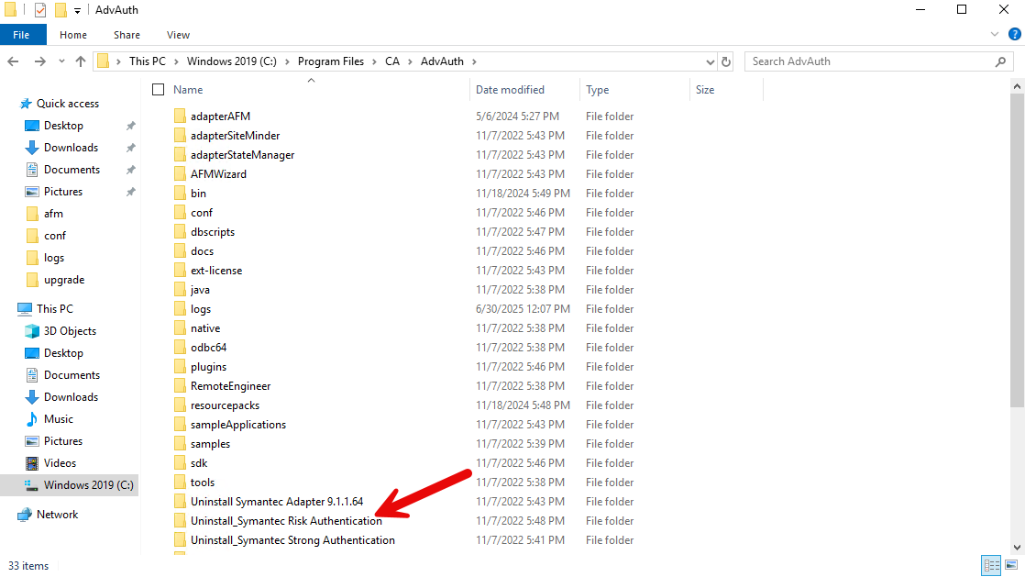Viewport: 1025px width, 588px height.
Task: Select the RemoteEngineer folder
Action: (x=230, y=386)
